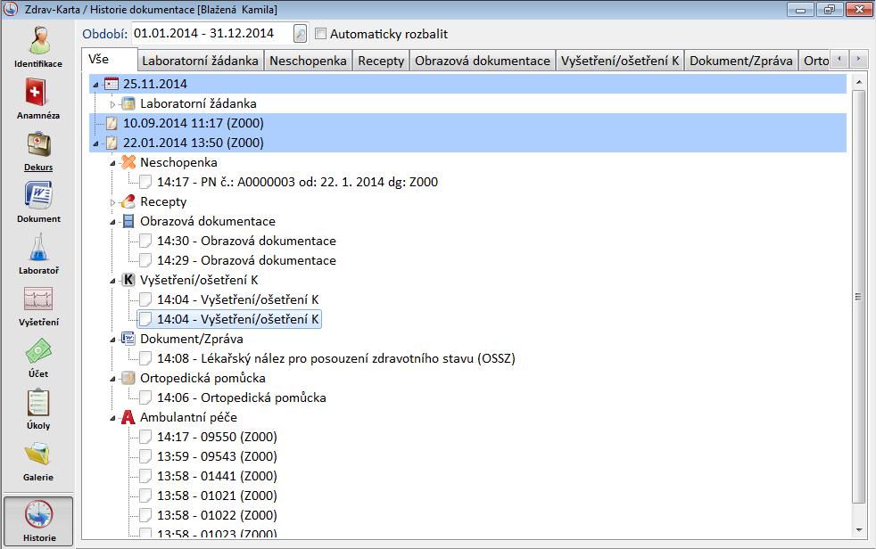Click the Dokument/Zpráva Word icon in tree

click(128, 339)
